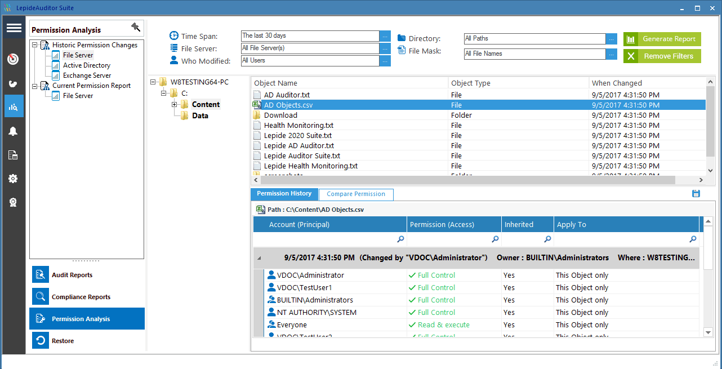The width and height of the screenshot is (722, 369).
Task: Open the hamburger menu icon
Action: [14, 28]
